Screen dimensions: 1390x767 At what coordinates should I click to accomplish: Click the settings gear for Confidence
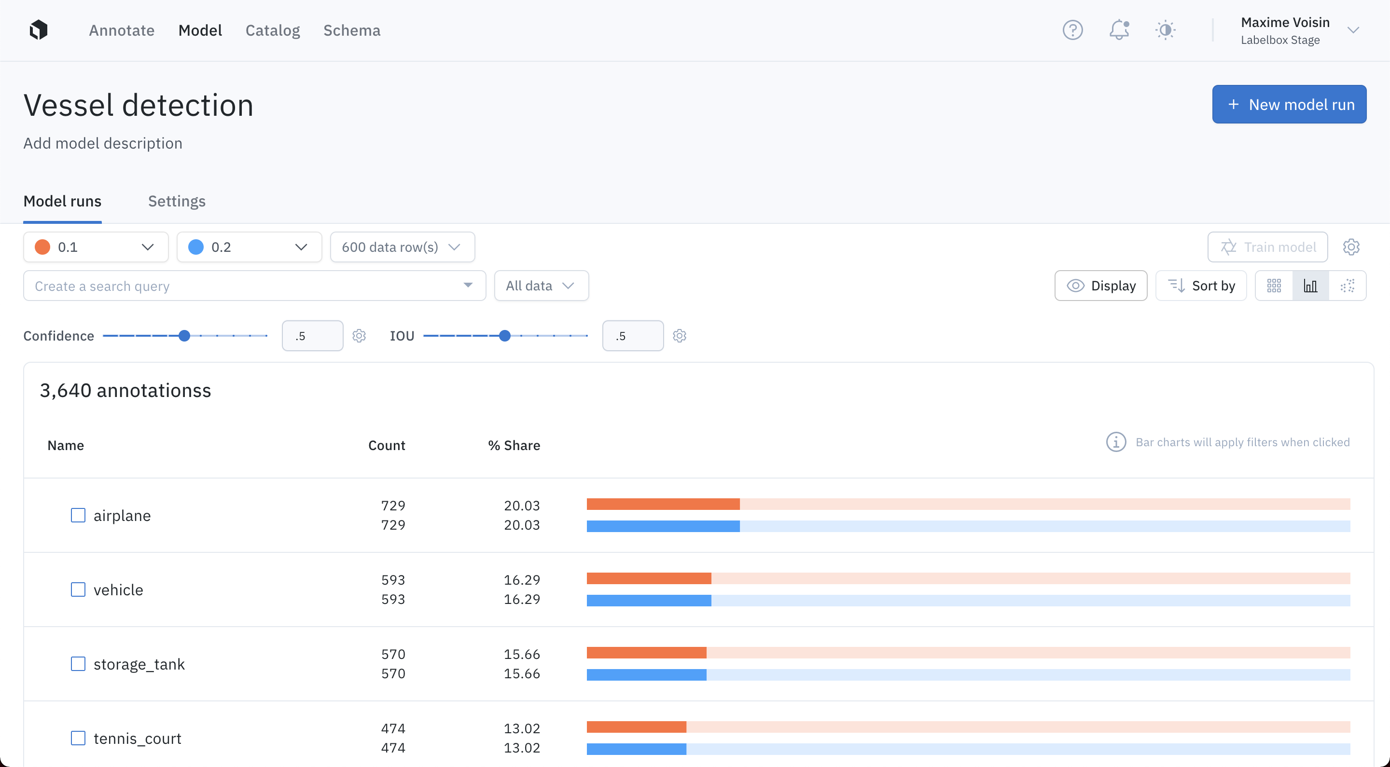tap(360, 335)
